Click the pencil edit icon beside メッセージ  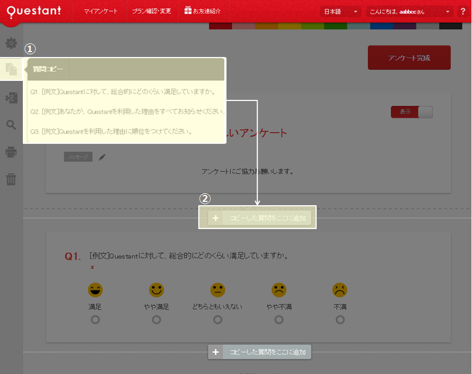coord(102,157)
